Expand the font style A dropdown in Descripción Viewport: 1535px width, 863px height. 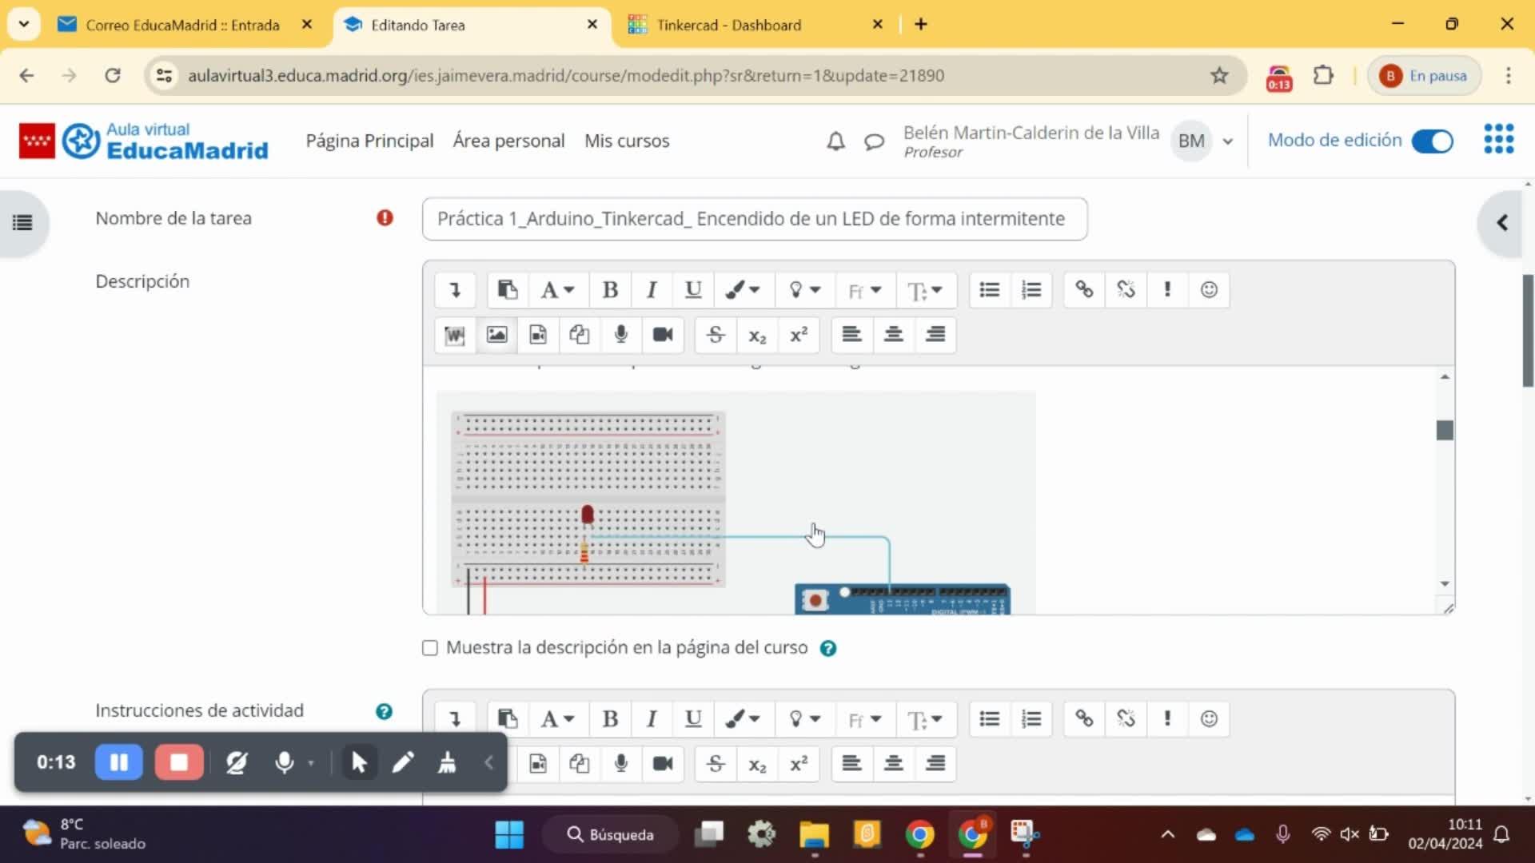557,290
